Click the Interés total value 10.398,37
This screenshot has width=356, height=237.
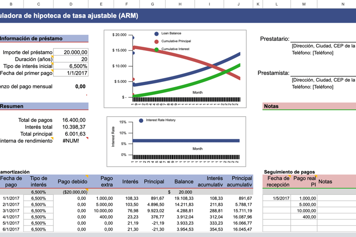[74, 127]
